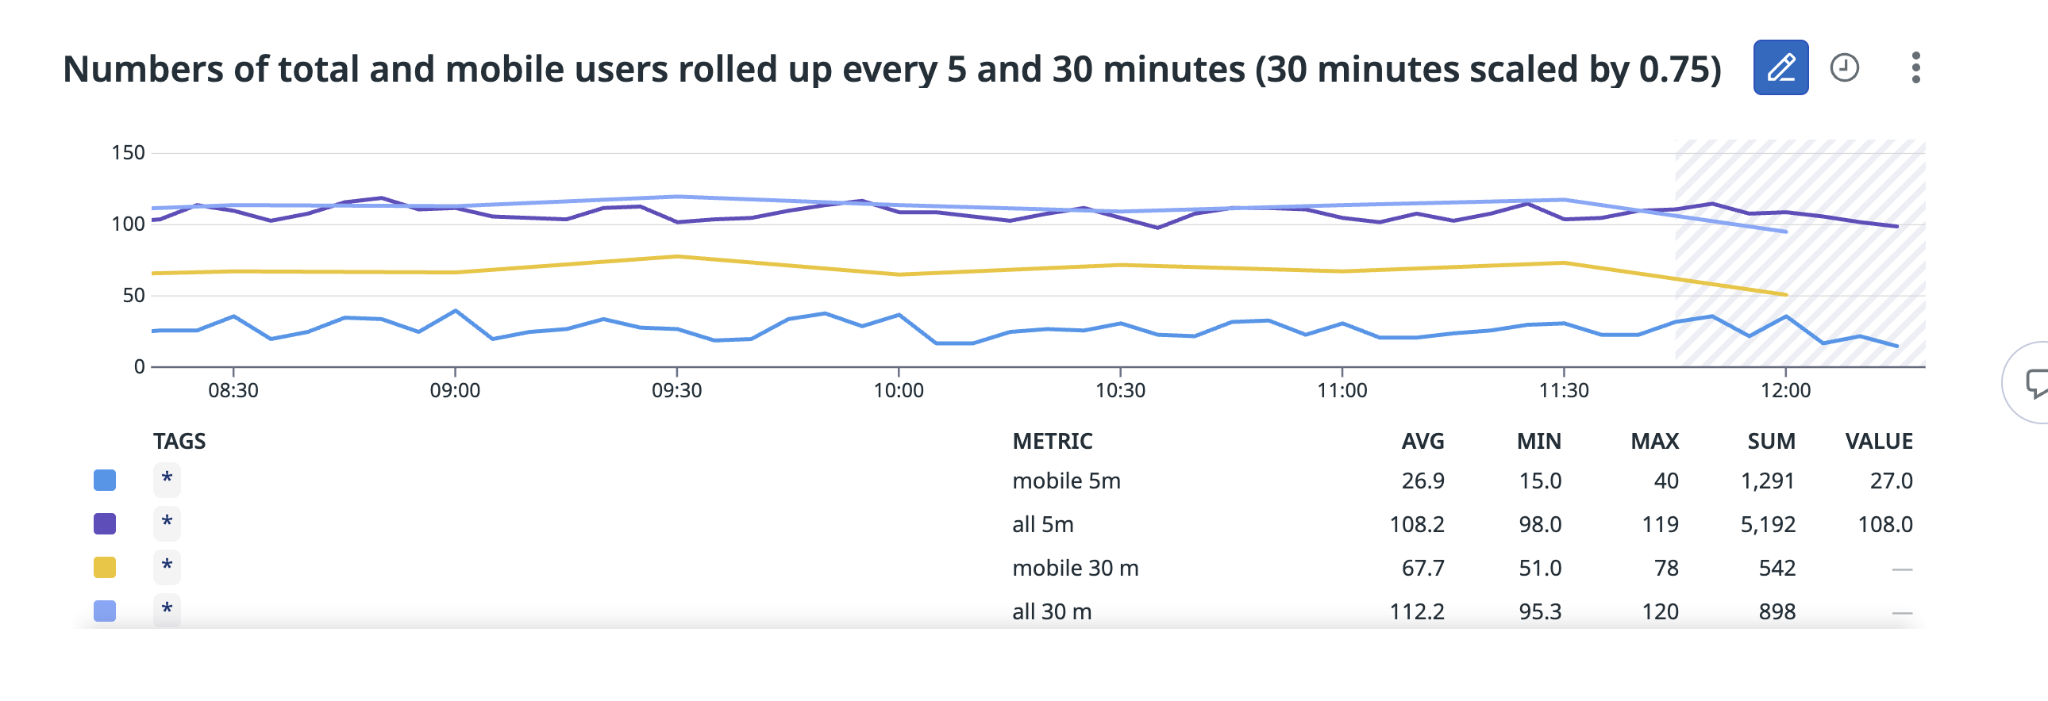The height and width of the screenshot is (701, 2048).
Task: Click the all 30 m light-blue swatch
Action: tap(104, 611)
